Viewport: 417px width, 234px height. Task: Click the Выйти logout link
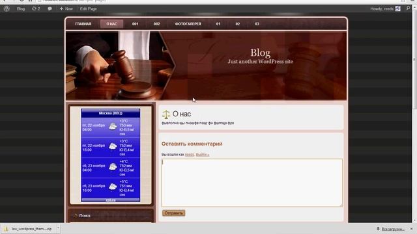coord(203,155)
